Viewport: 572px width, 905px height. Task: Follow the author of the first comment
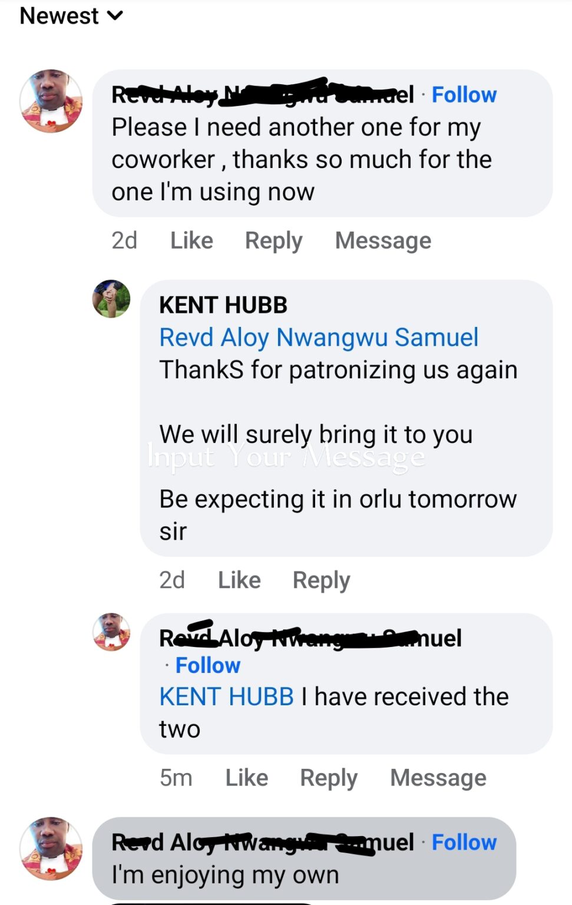(x=464, y=94)
